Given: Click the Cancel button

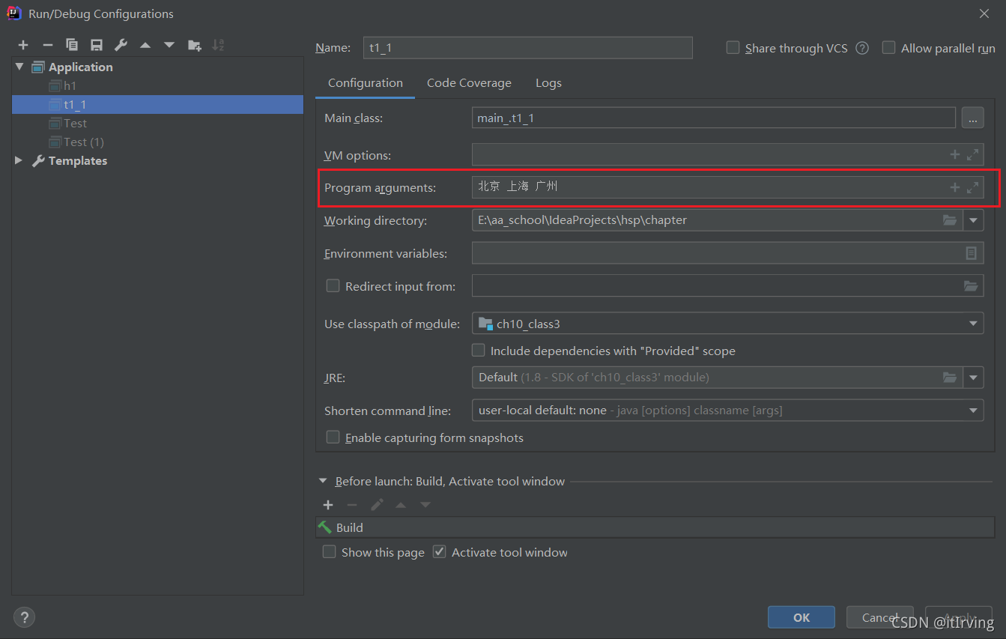Looking at the screenshot, I should (879, 617).
